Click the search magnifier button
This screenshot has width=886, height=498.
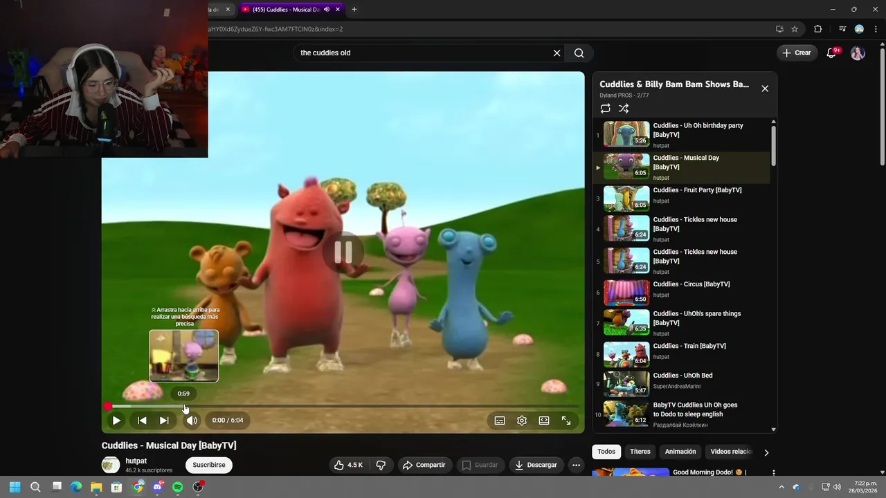pos(579,53)
